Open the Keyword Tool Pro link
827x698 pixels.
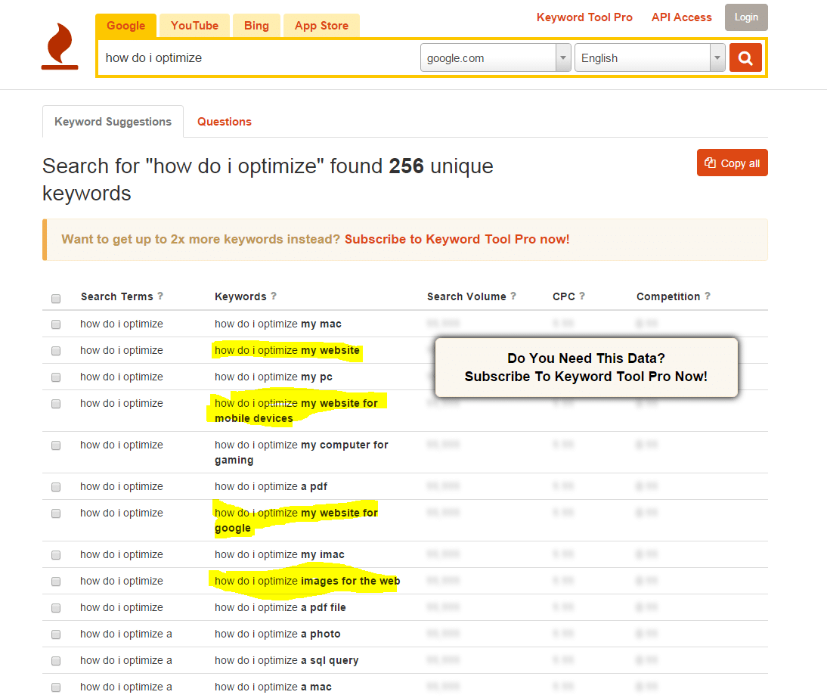pos(584,17)
